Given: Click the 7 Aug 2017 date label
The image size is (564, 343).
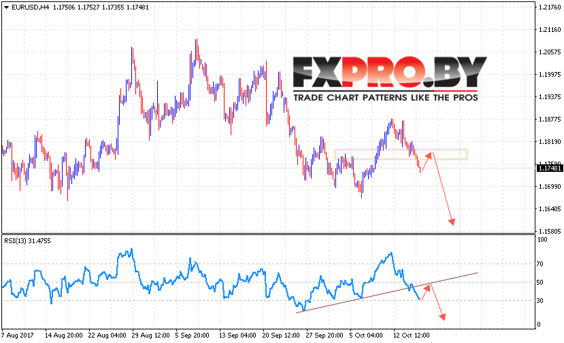Looking at the screenshot, I should [x=17, y=336].
